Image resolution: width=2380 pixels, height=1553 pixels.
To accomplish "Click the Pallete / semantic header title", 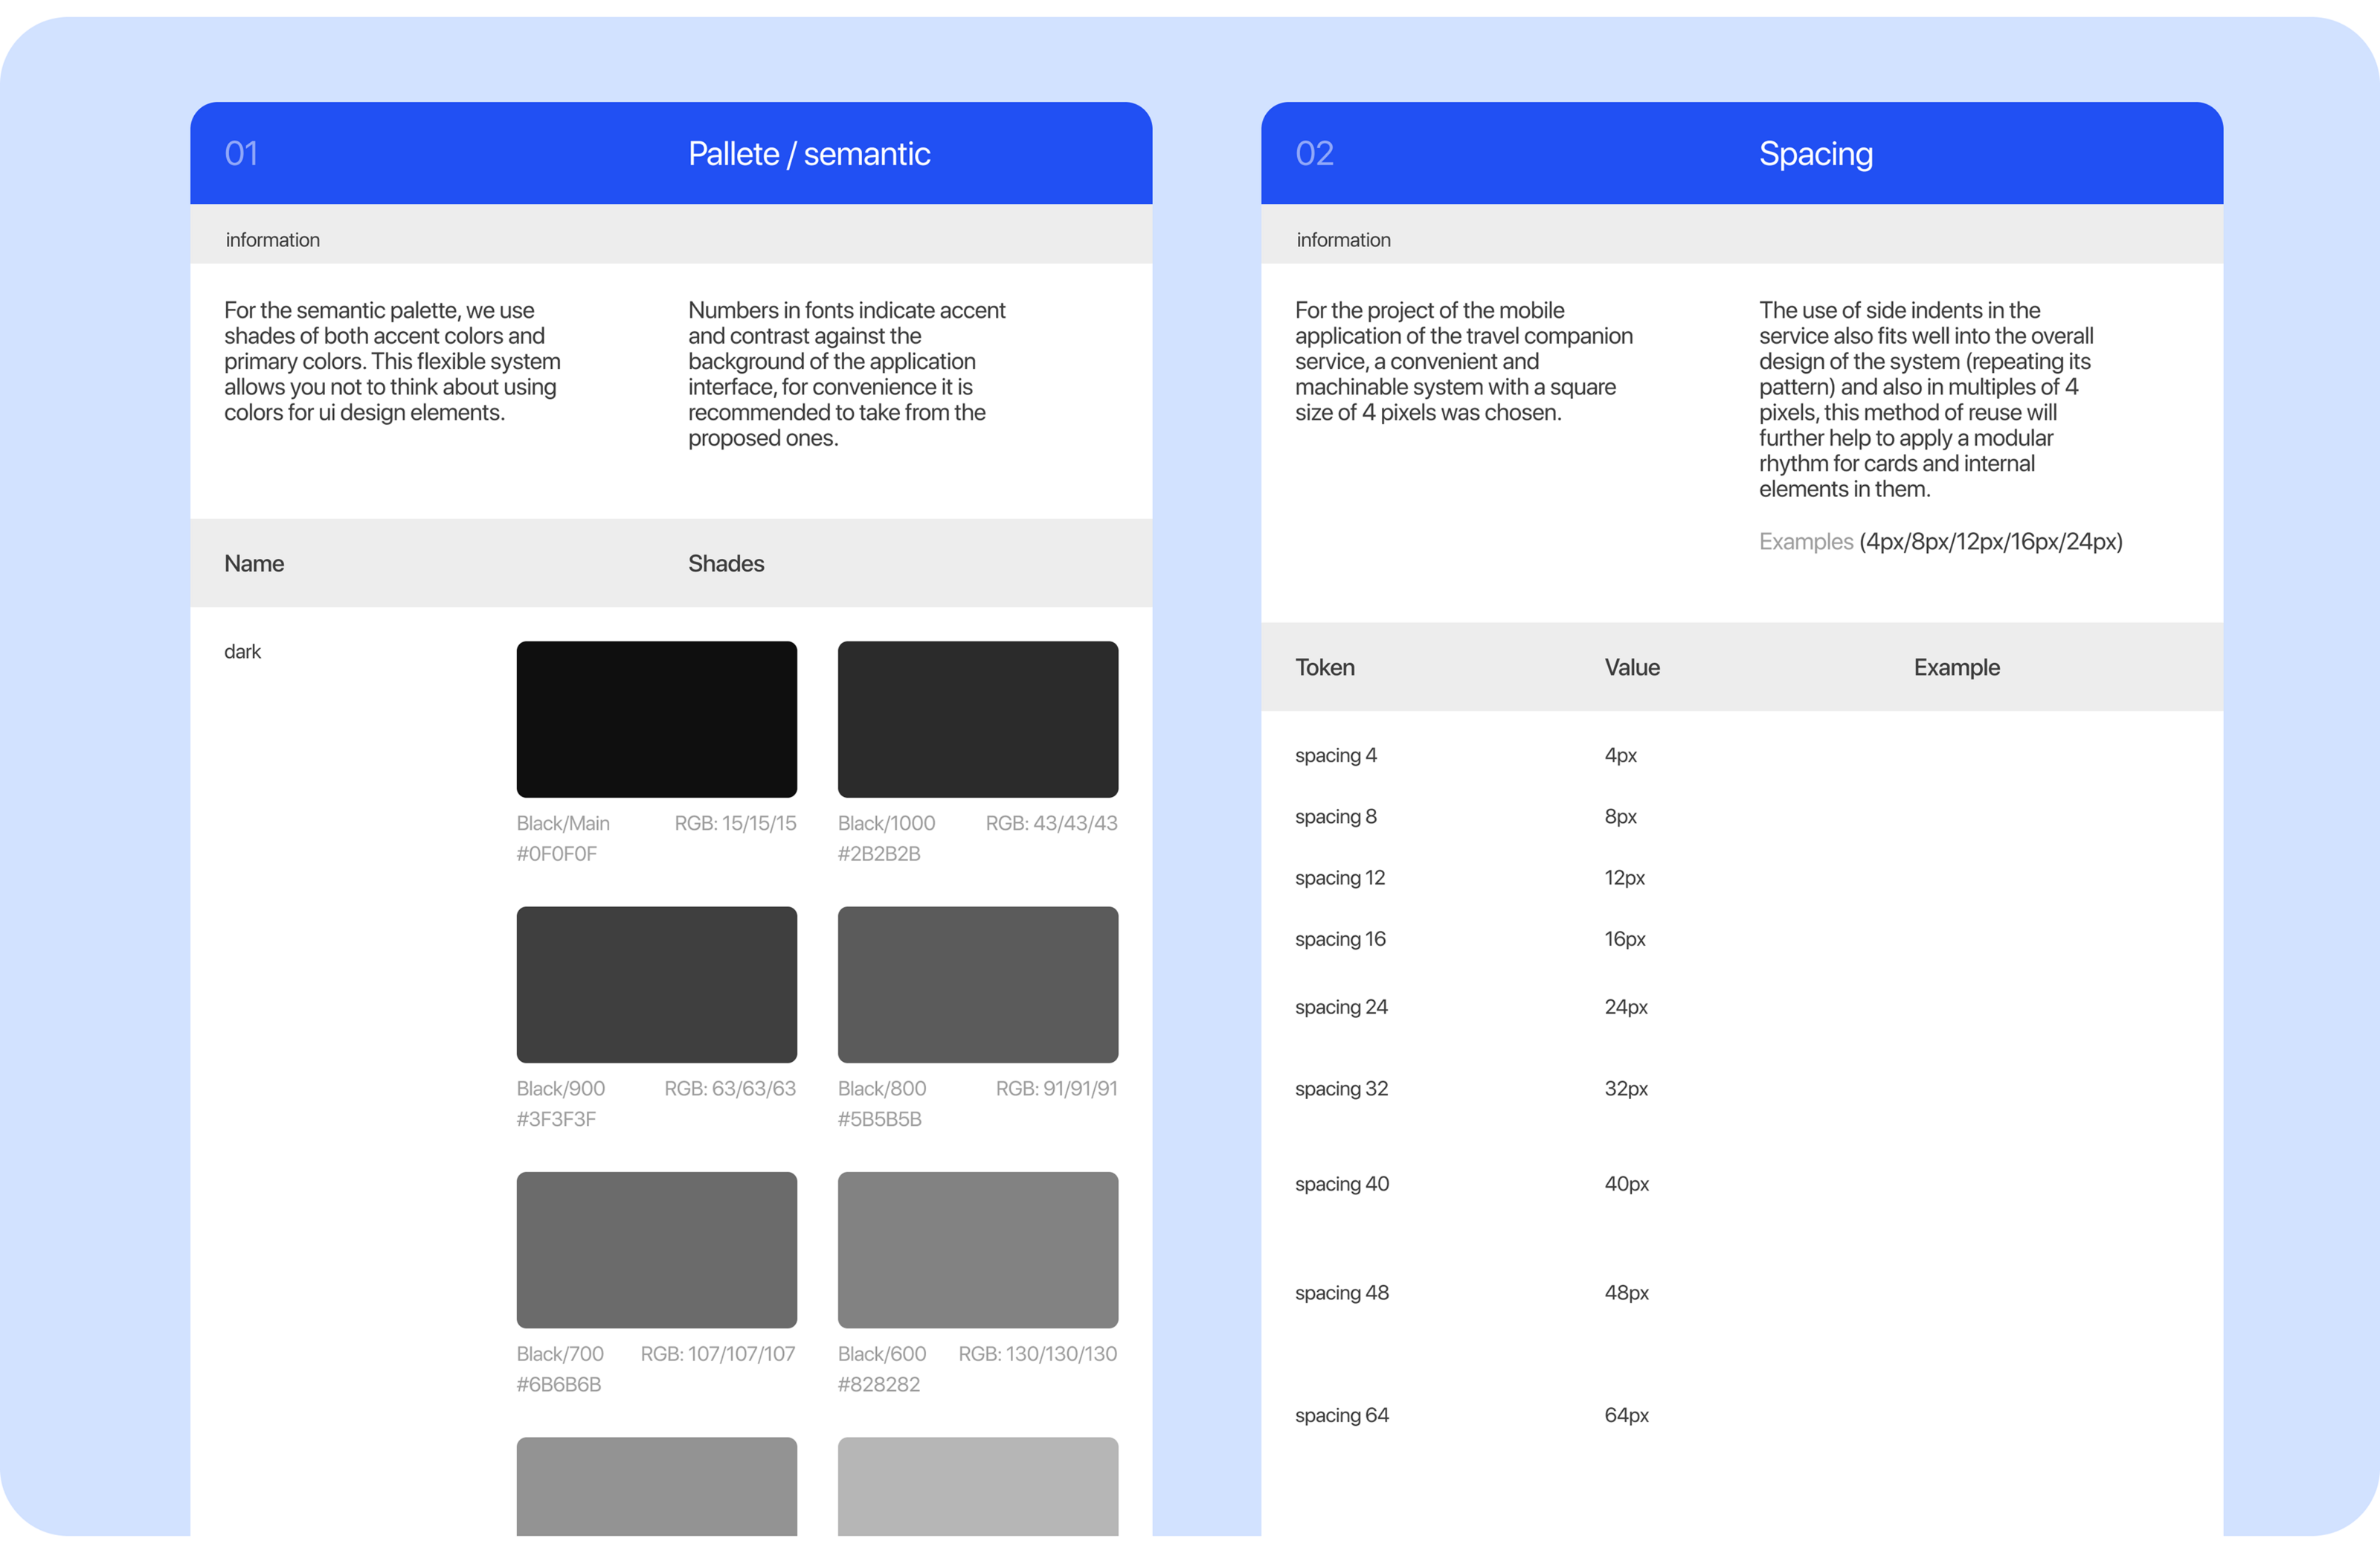I will pyautogui.click(x=809, y=154).
